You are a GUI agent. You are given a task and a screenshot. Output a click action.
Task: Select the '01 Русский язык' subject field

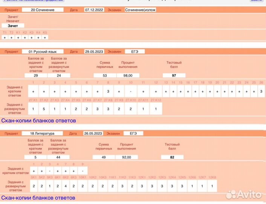tap(42, 51)
